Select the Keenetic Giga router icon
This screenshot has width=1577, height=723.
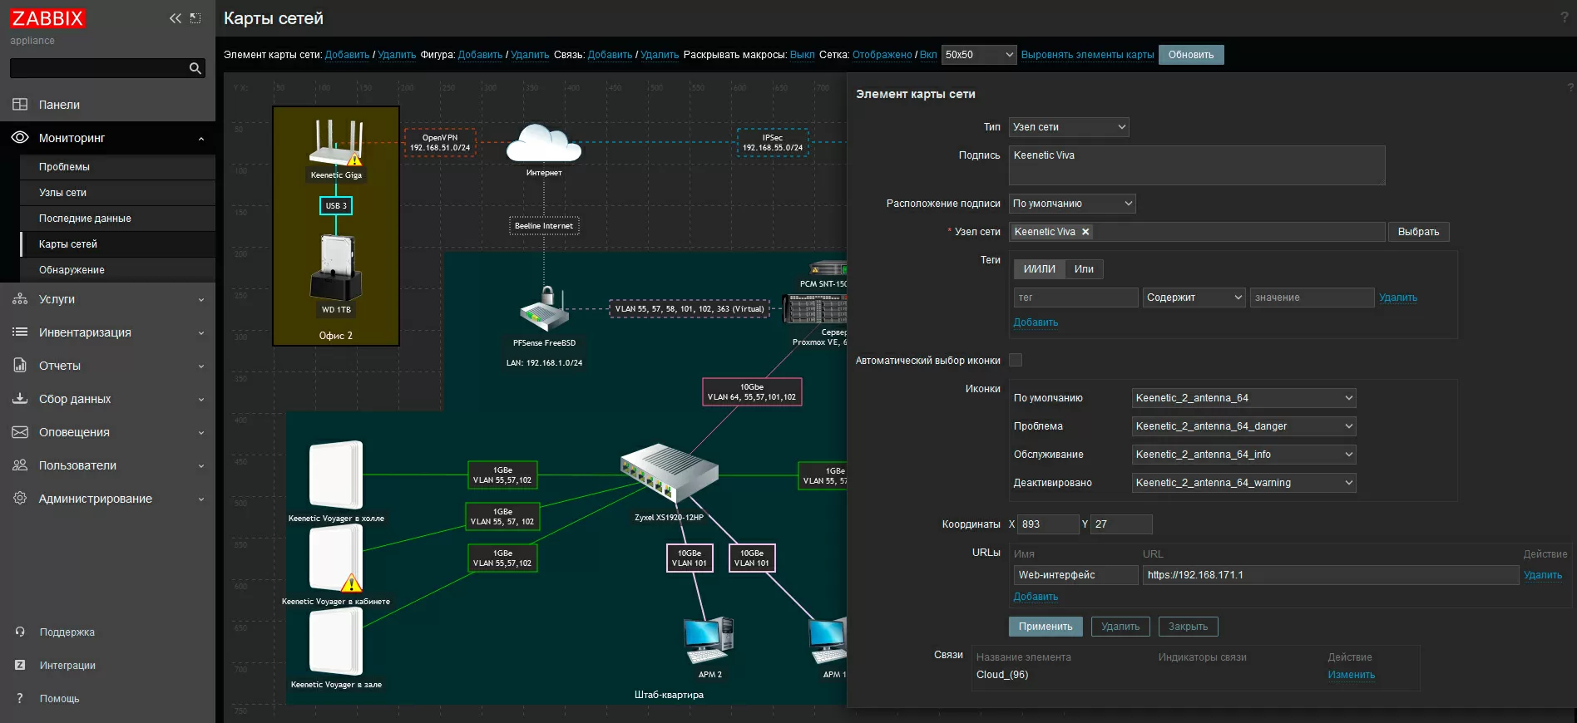coord(336,143)
